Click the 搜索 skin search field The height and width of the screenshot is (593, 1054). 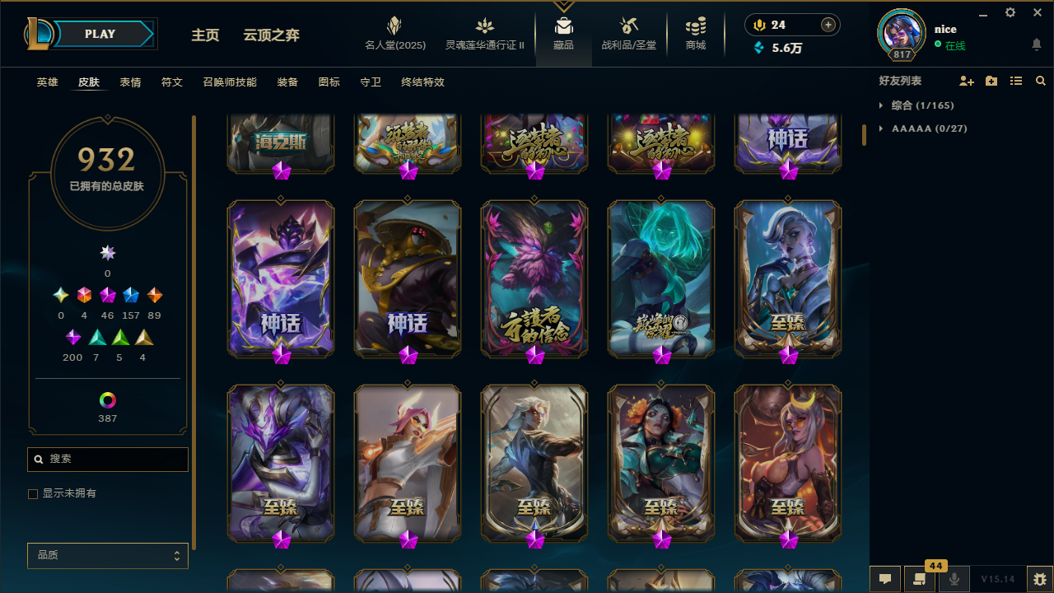108,460
